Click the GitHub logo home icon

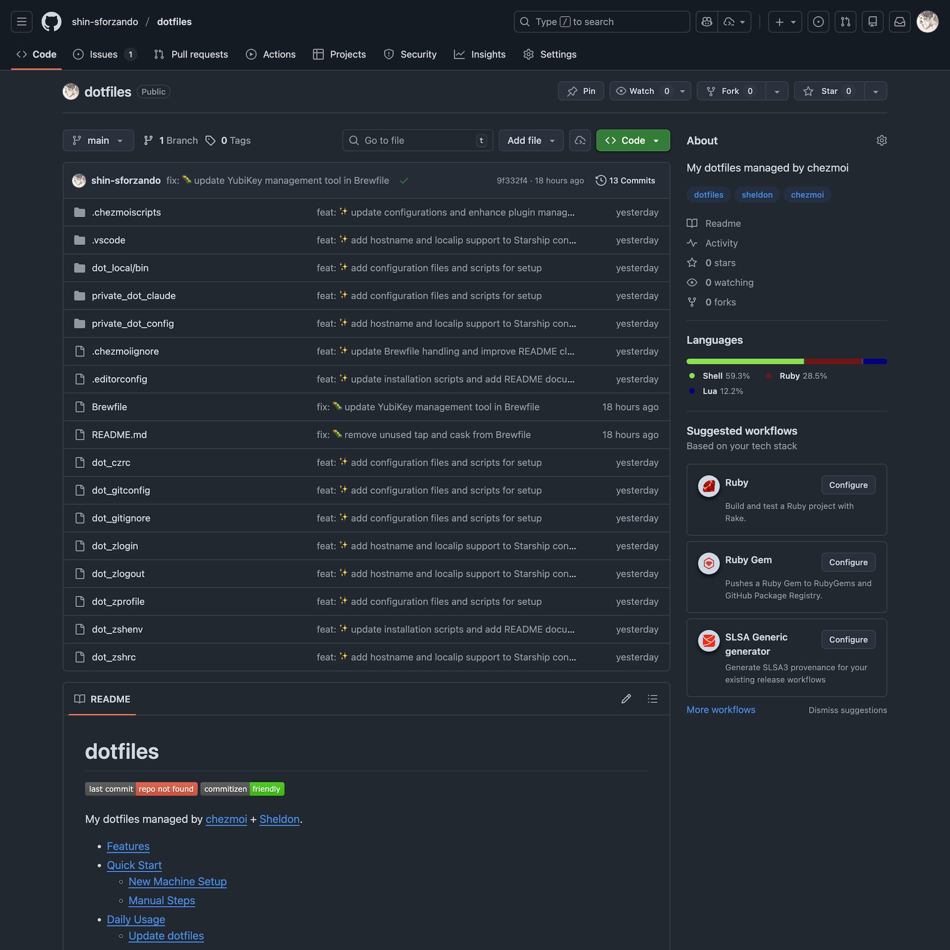51,22
